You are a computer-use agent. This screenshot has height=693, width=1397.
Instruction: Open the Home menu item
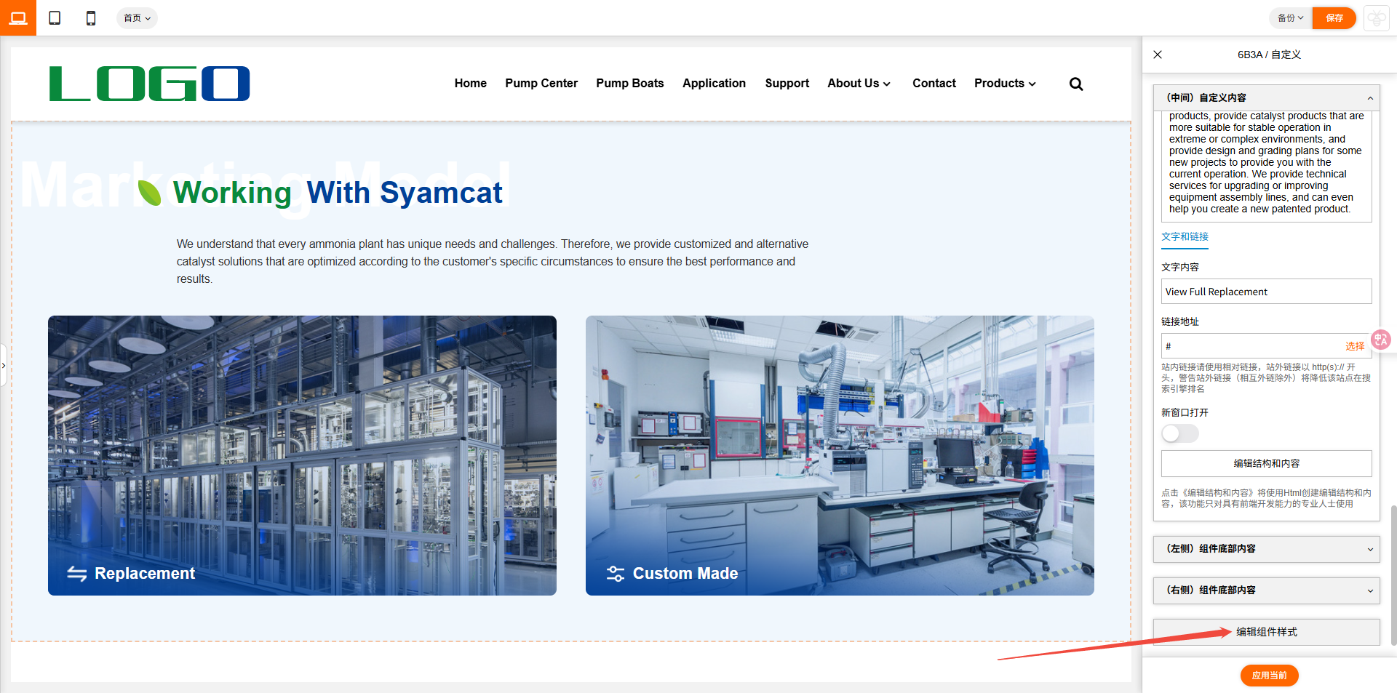pos(471,84)
